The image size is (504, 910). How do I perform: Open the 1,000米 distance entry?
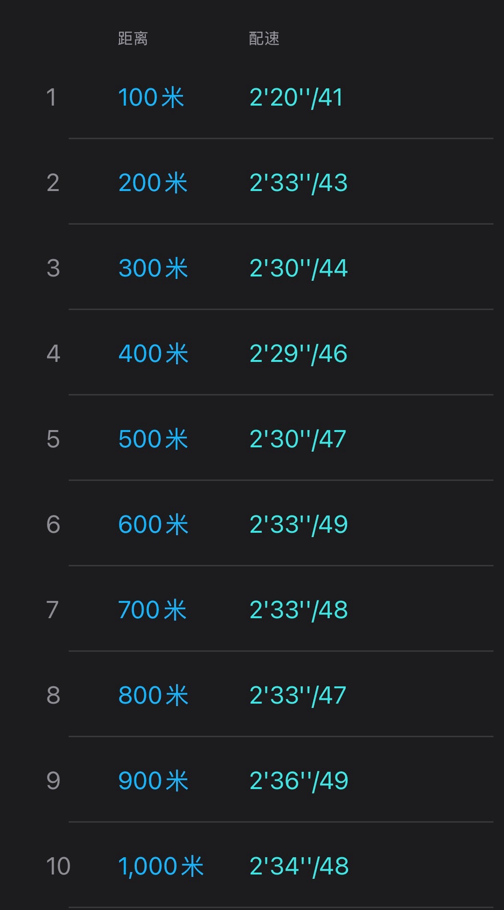(x=161, y=866)
